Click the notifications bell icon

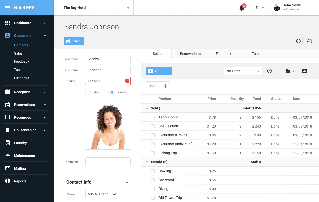tap(242, 8)
